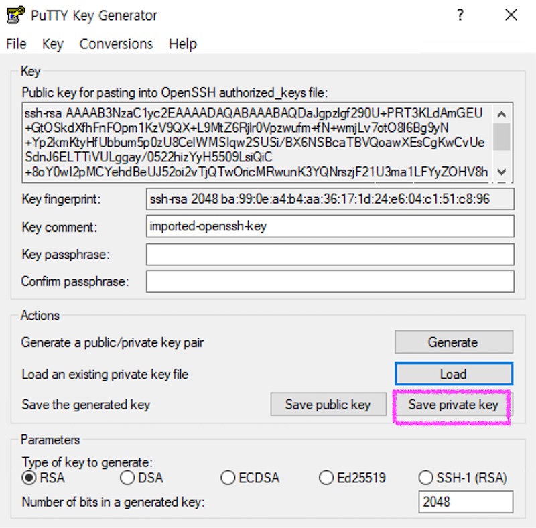The height and width of the screenshot is (528, 536).
Task: Click the PuTTY Key Generator title bar icon
Action: tap(15, 15)
